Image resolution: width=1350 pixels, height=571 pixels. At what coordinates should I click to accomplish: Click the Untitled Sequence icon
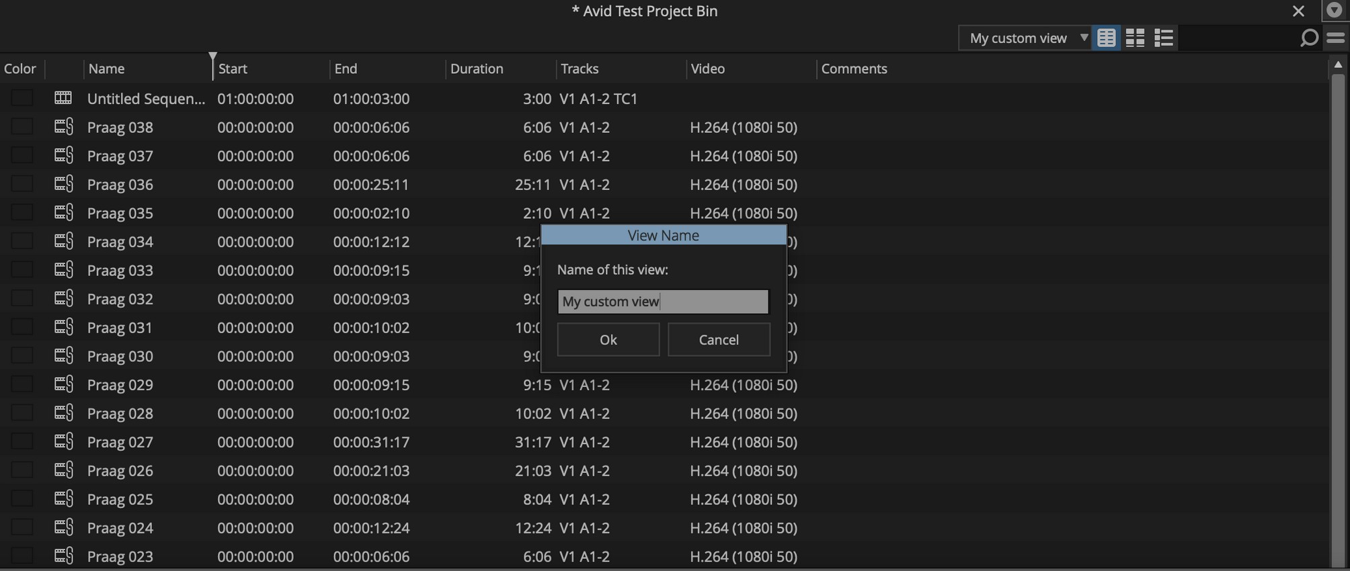pos(63,98)
